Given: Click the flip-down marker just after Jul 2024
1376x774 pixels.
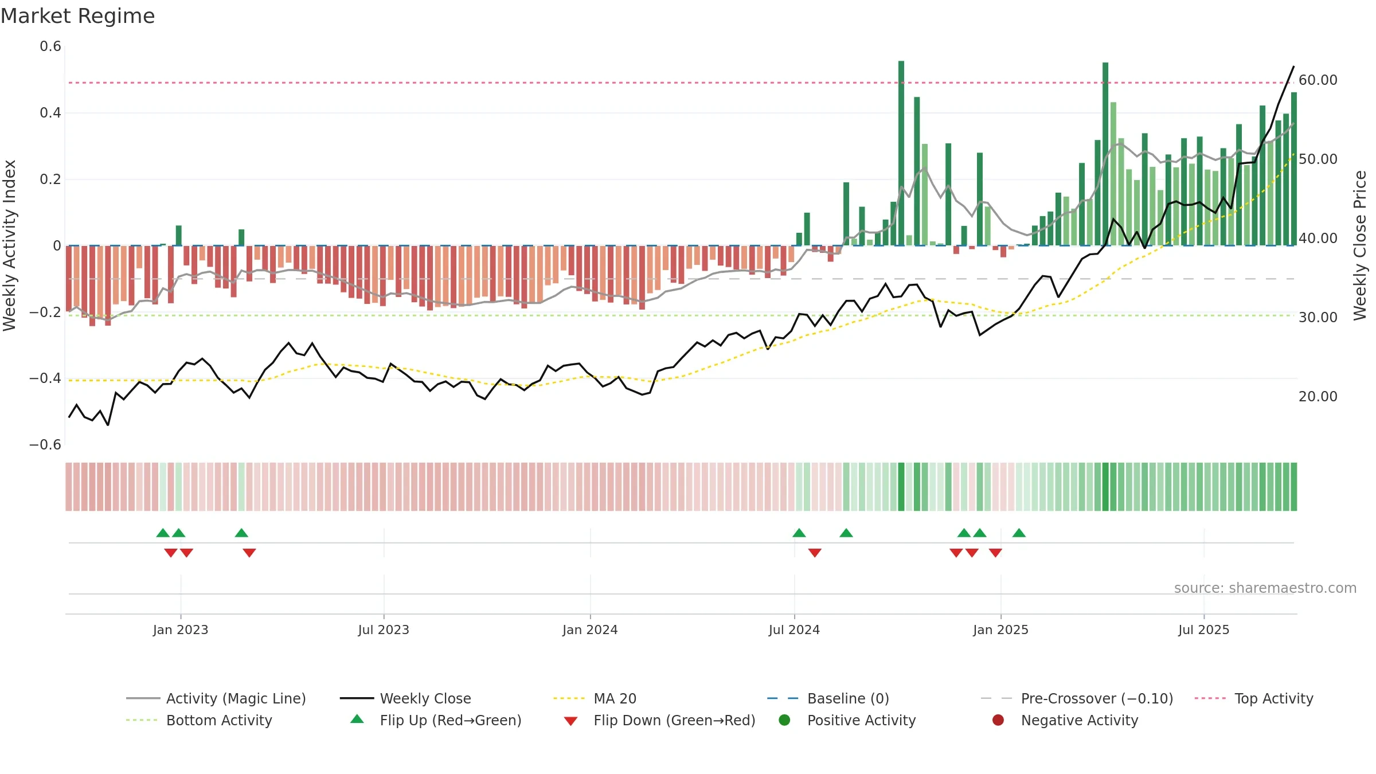Looking at the screenshot, I should 815,553.
